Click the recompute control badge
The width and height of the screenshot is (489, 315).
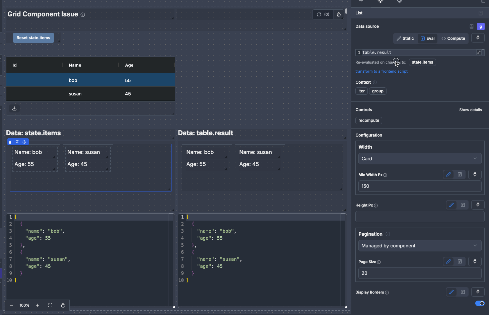(x=369, y=121)
